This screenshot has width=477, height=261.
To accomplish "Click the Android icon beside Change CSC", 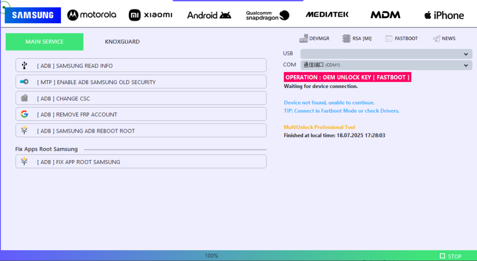I will coord(24,98).
